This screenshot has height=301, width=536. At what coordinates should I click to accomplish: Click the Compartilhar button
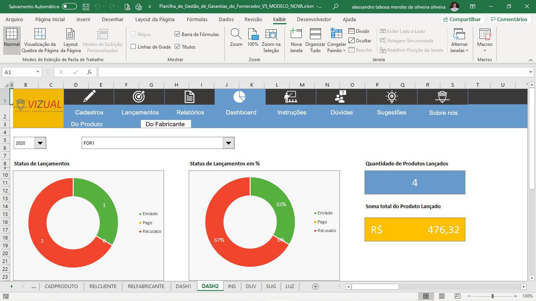pyautogui.click(x=462, y=19)
